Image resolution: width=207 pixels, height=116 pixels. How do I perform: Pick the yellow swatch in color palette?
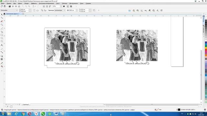[206, 48]
